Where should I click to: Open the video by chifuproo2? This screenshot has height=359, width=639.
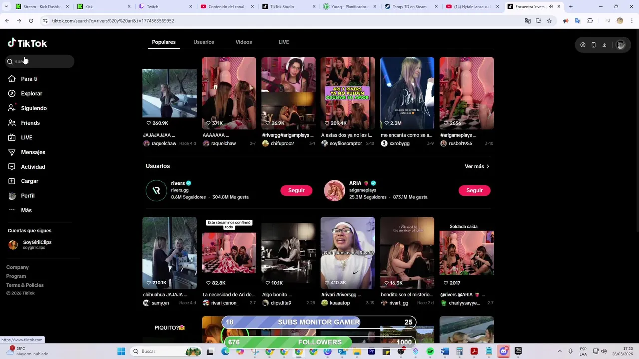(289, 93)
